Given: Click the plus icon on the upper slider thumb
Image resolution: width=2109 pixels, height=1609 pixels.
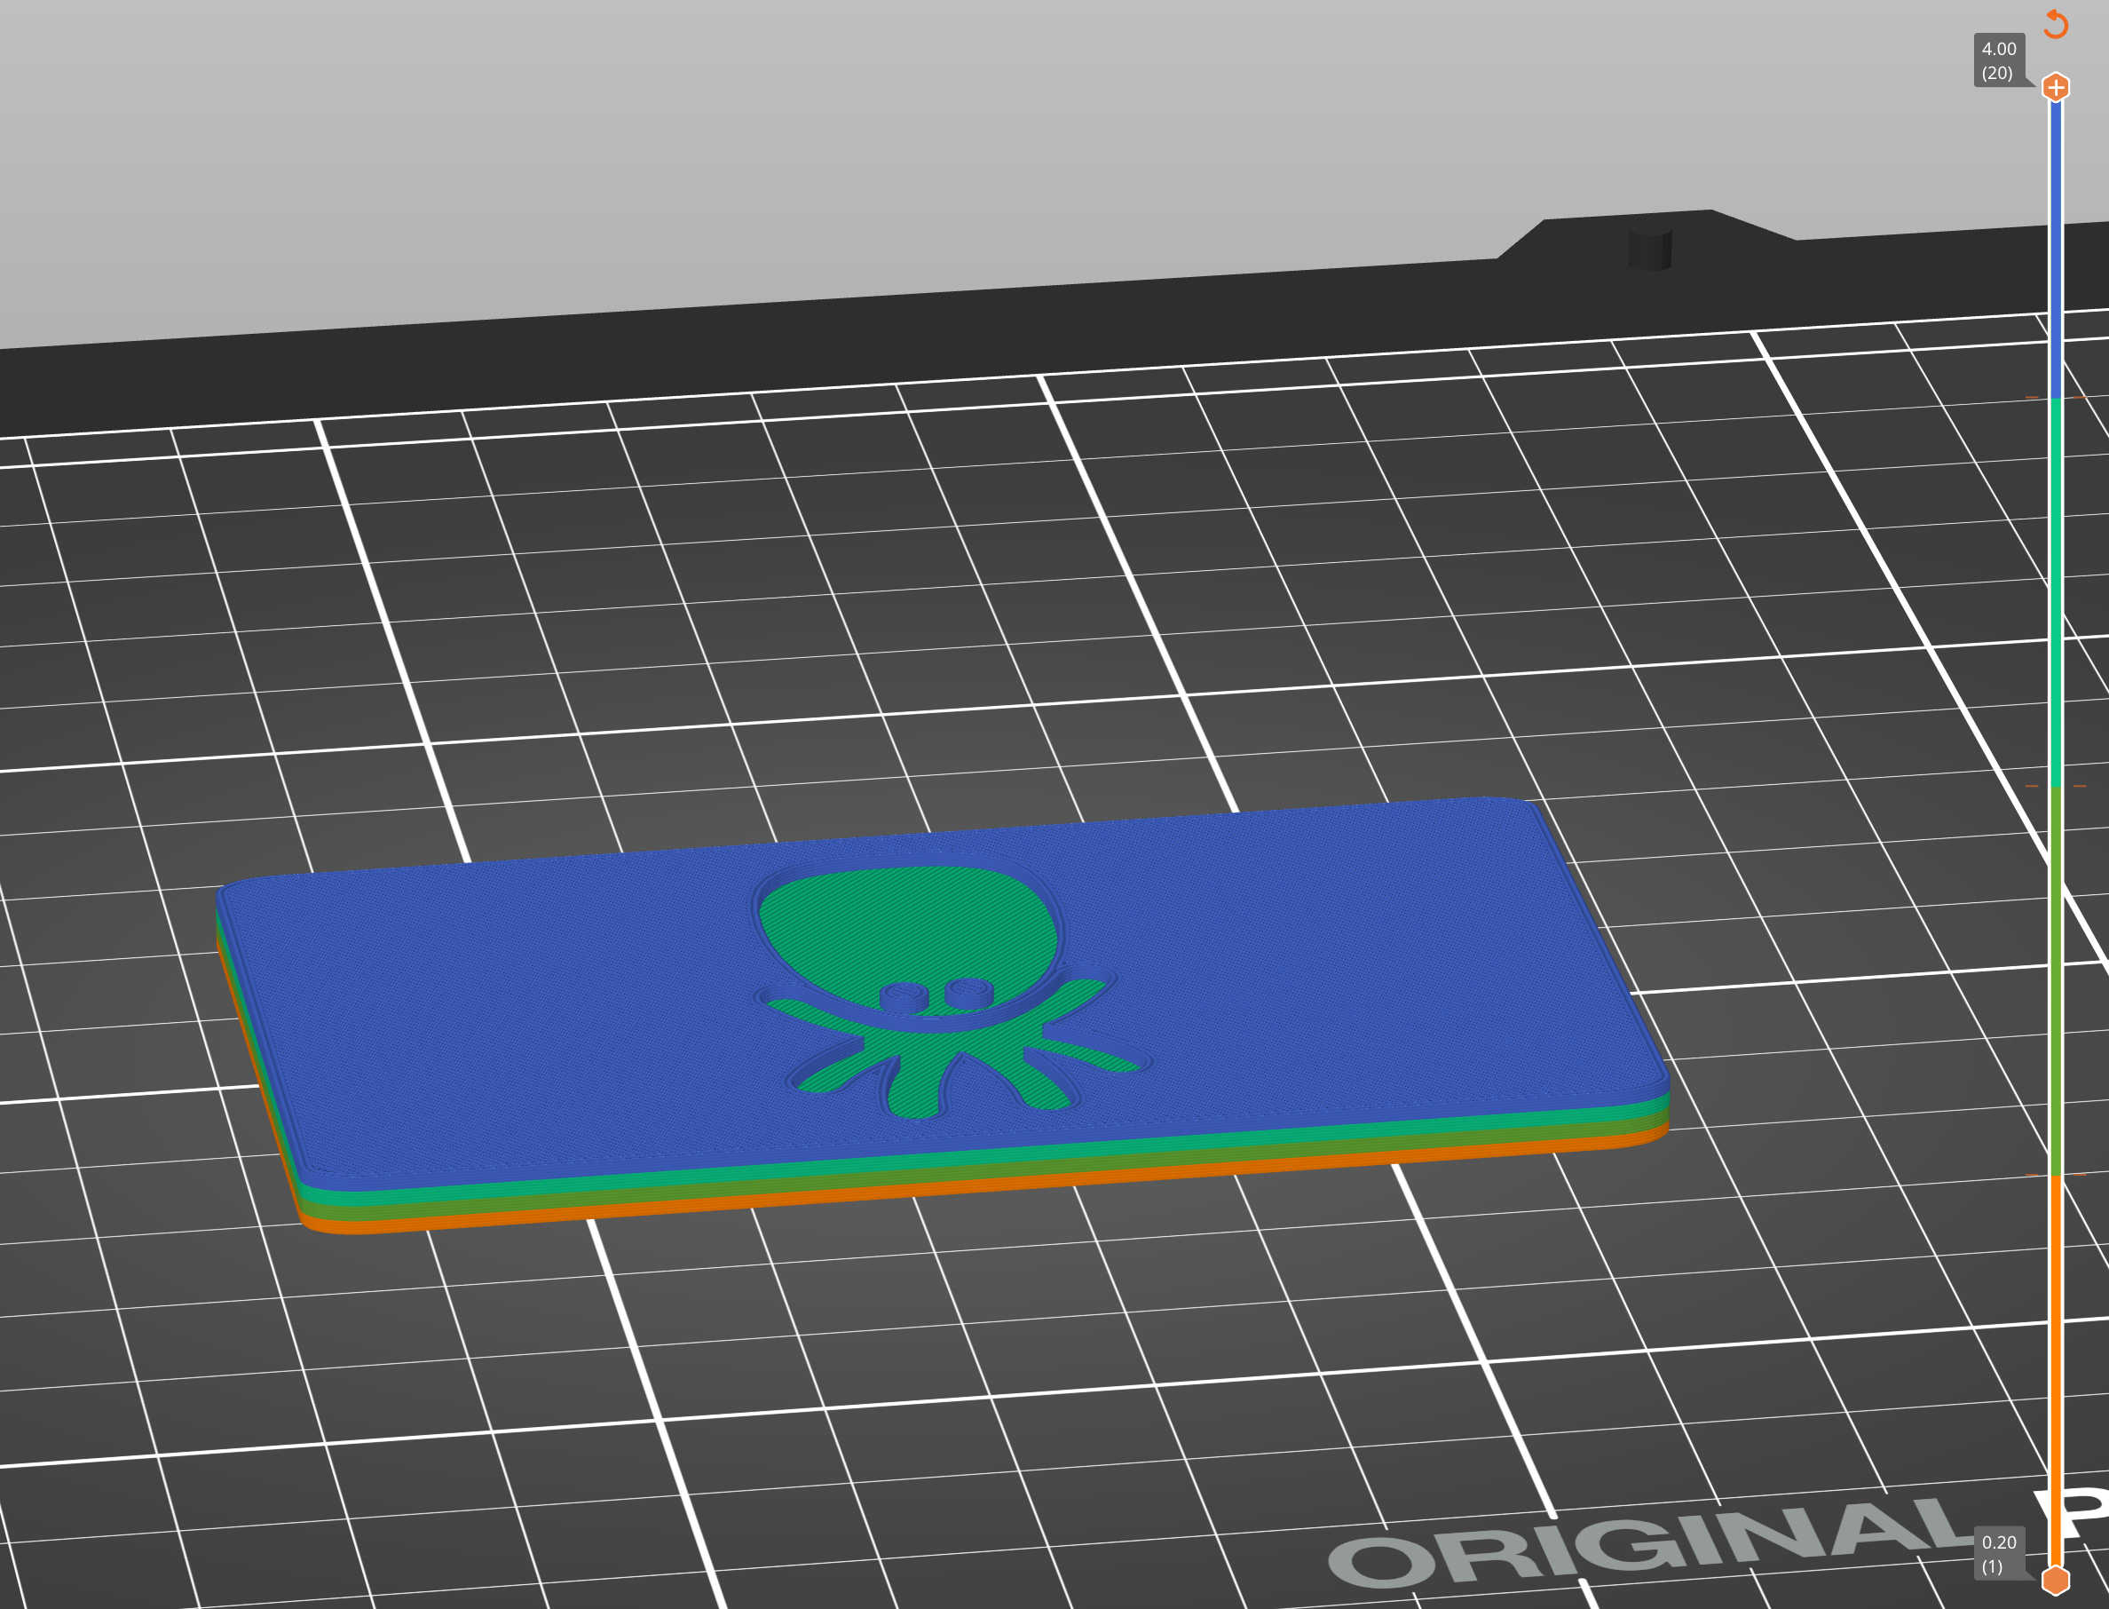Looking at the screenshot, I should [x=2056, y=87].
